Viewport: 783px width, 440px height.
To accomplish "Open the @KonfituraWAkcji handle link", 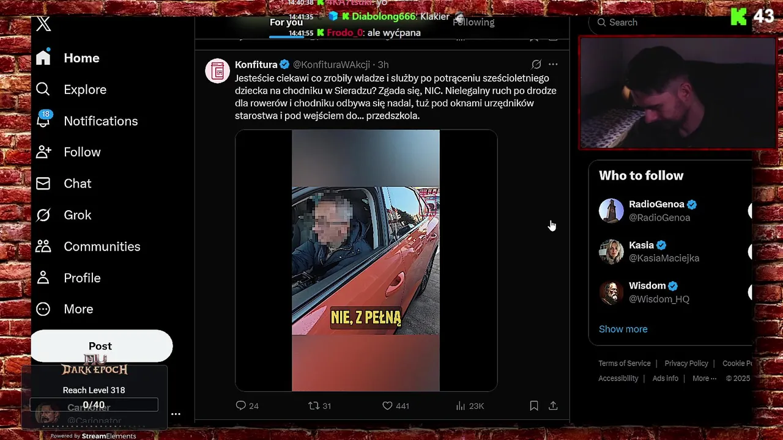I will click(x=332, y=65).
